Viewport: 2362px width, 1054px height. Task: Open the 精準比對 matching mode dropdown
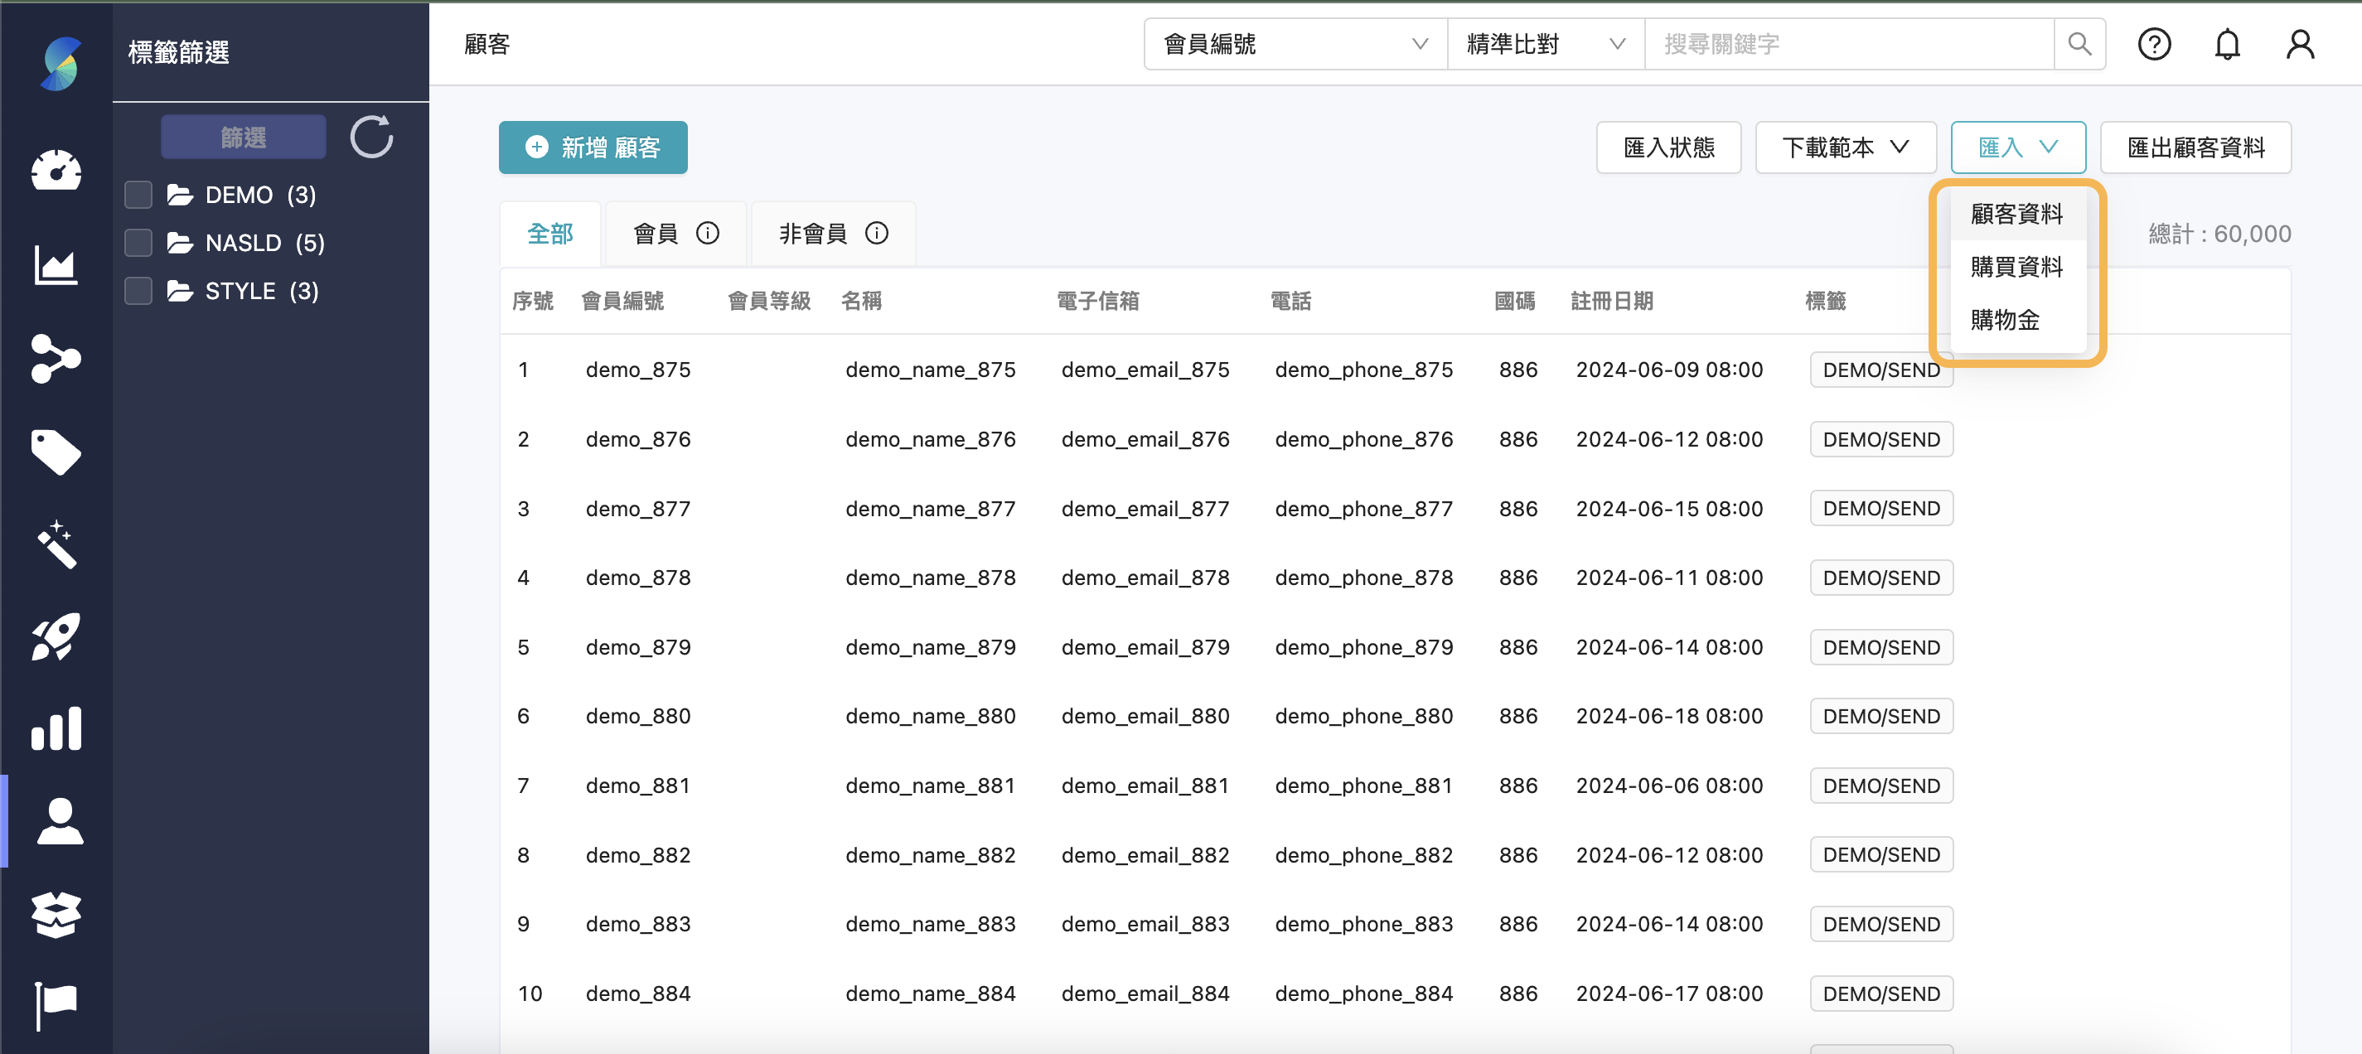pos(1544,43)
